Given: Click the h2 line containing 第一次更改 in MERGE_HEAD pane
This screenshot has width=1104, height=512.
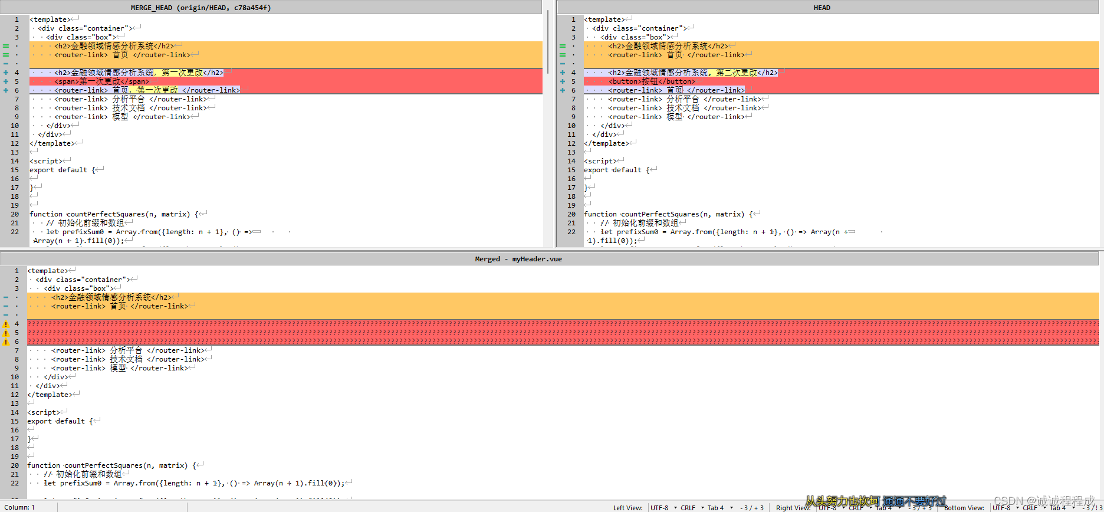Looking at the screenshot, I should tap(286, 73).
